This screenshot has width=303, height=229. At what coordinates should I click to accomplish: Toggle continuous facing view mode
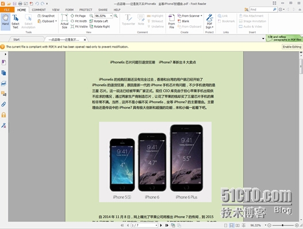(x=244, y=226)
